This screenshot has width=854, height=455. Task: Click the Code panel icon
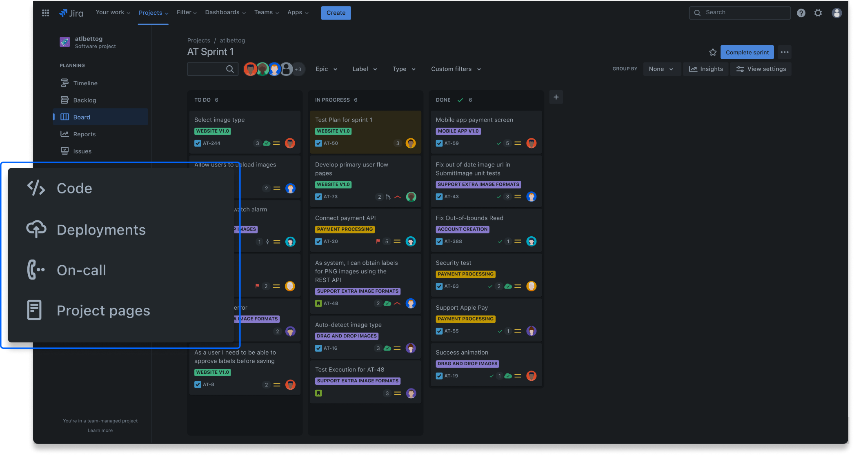click(x=35, y=188)
